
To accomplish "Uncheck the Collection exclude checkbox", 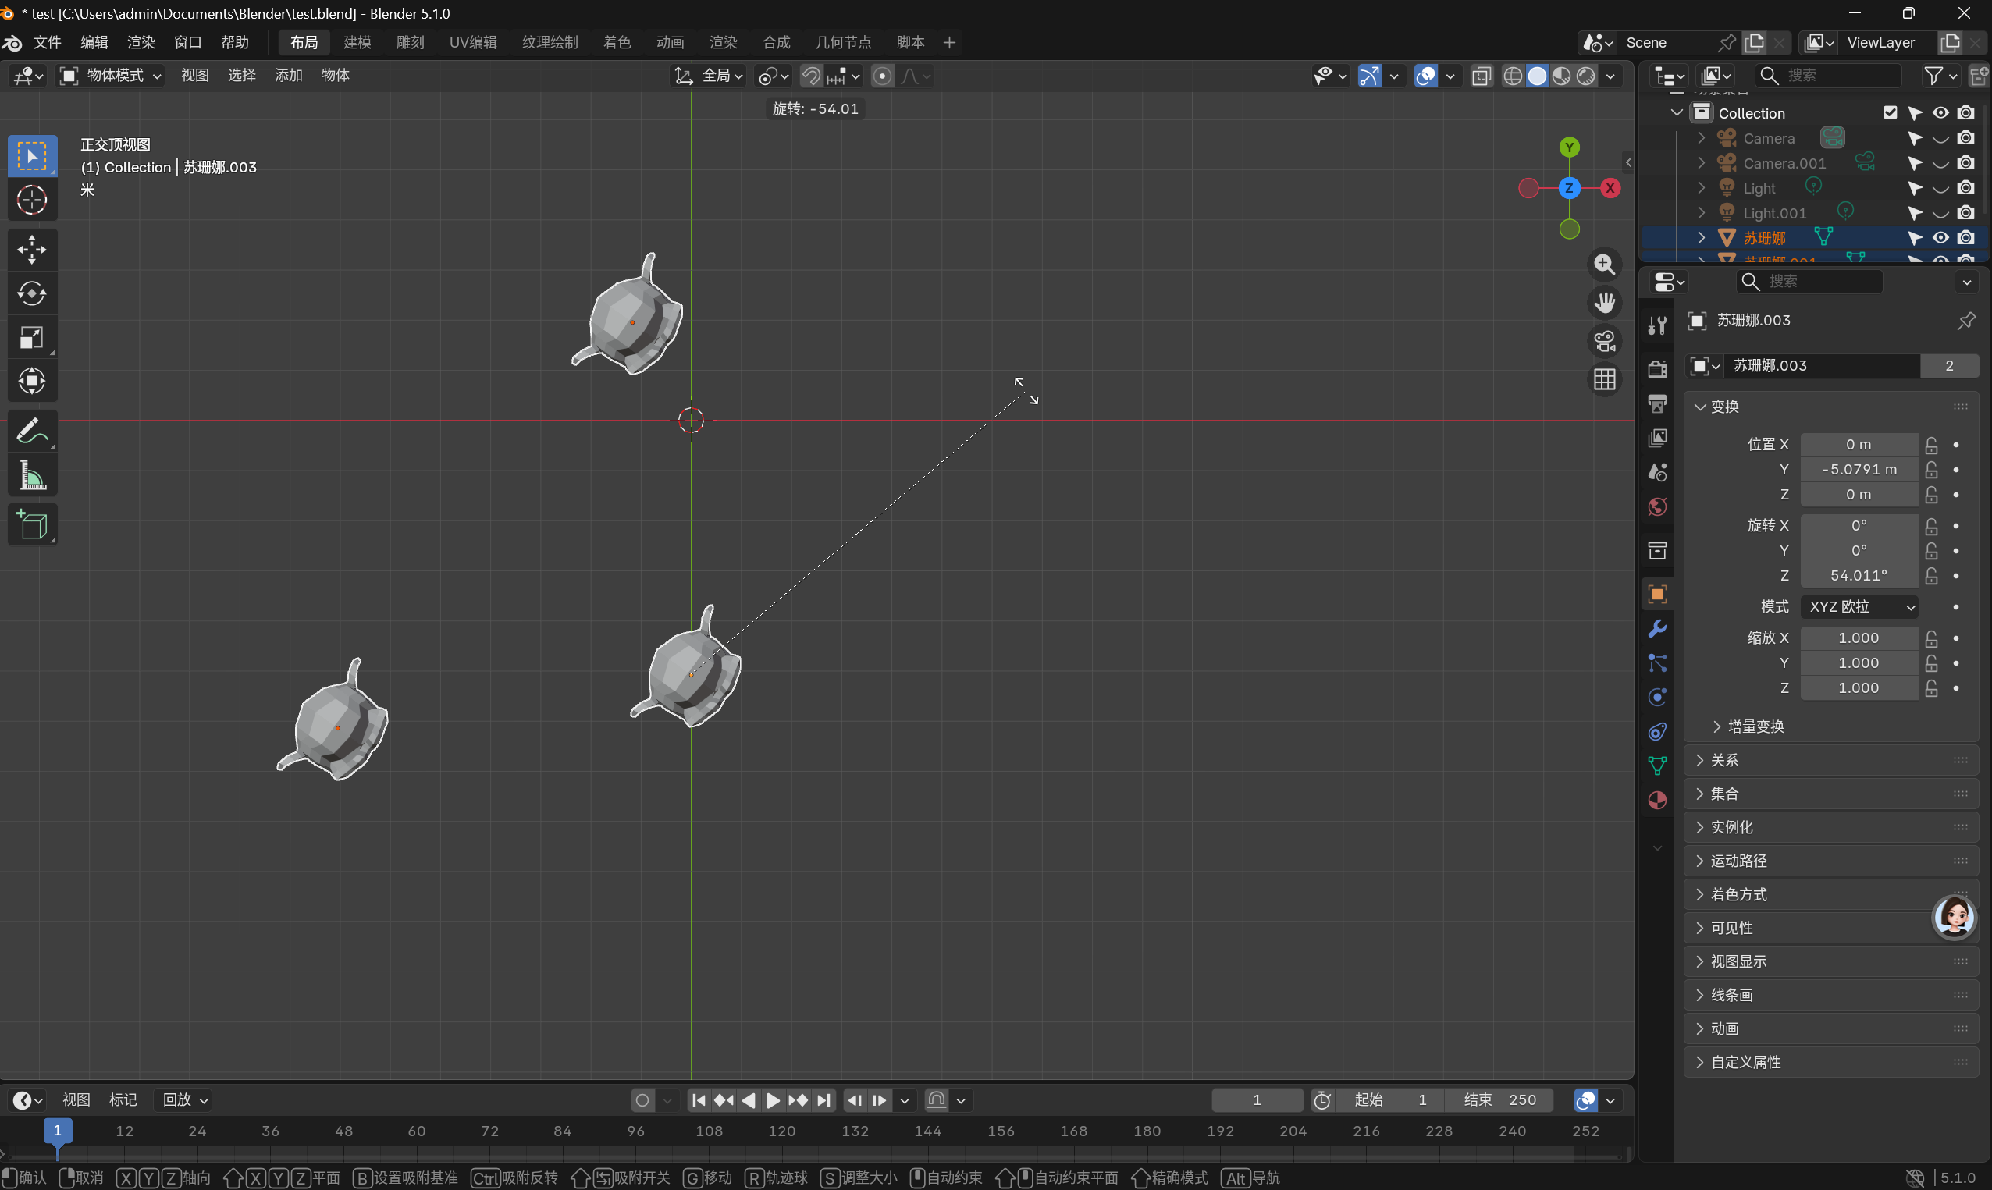I will [x=1891, y=113].
